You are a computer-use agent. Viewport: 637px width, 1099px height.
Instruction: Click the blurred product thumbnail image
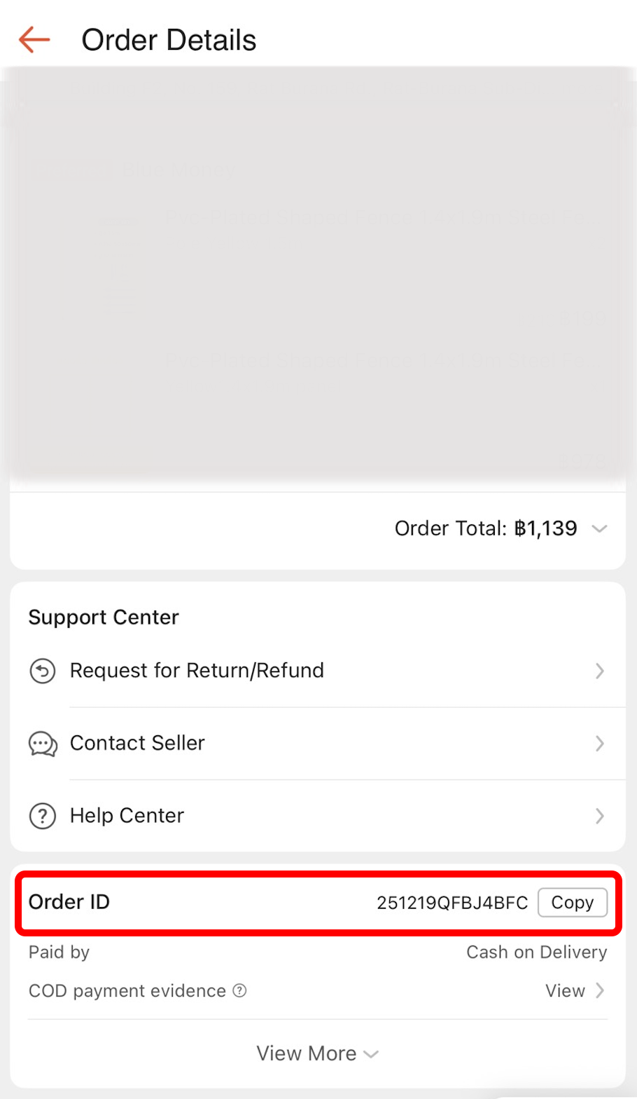104,266
